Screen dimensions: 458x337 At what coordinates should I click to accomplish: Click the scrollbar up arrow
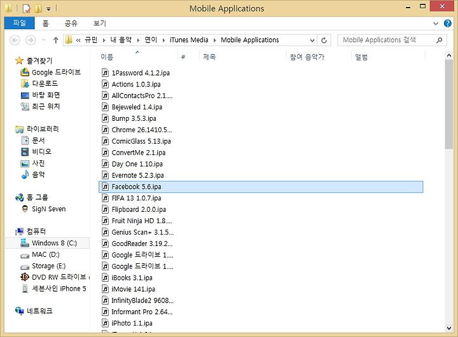[x=449, y=55]
